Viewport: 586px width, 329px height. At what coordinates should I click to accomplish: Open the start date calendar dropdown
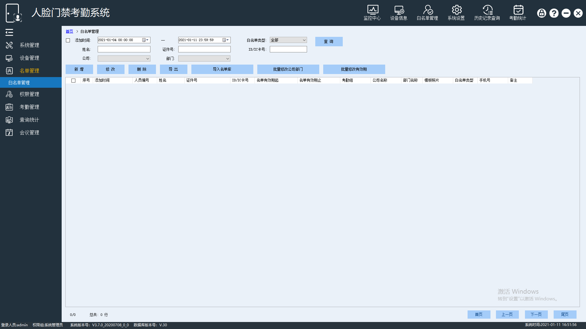(x=146, y=40)
